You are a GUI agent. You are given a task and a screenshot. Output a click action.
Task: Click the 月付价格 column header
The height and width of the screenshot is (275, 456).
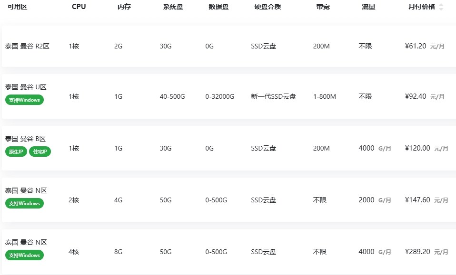[x=421, y=7]
